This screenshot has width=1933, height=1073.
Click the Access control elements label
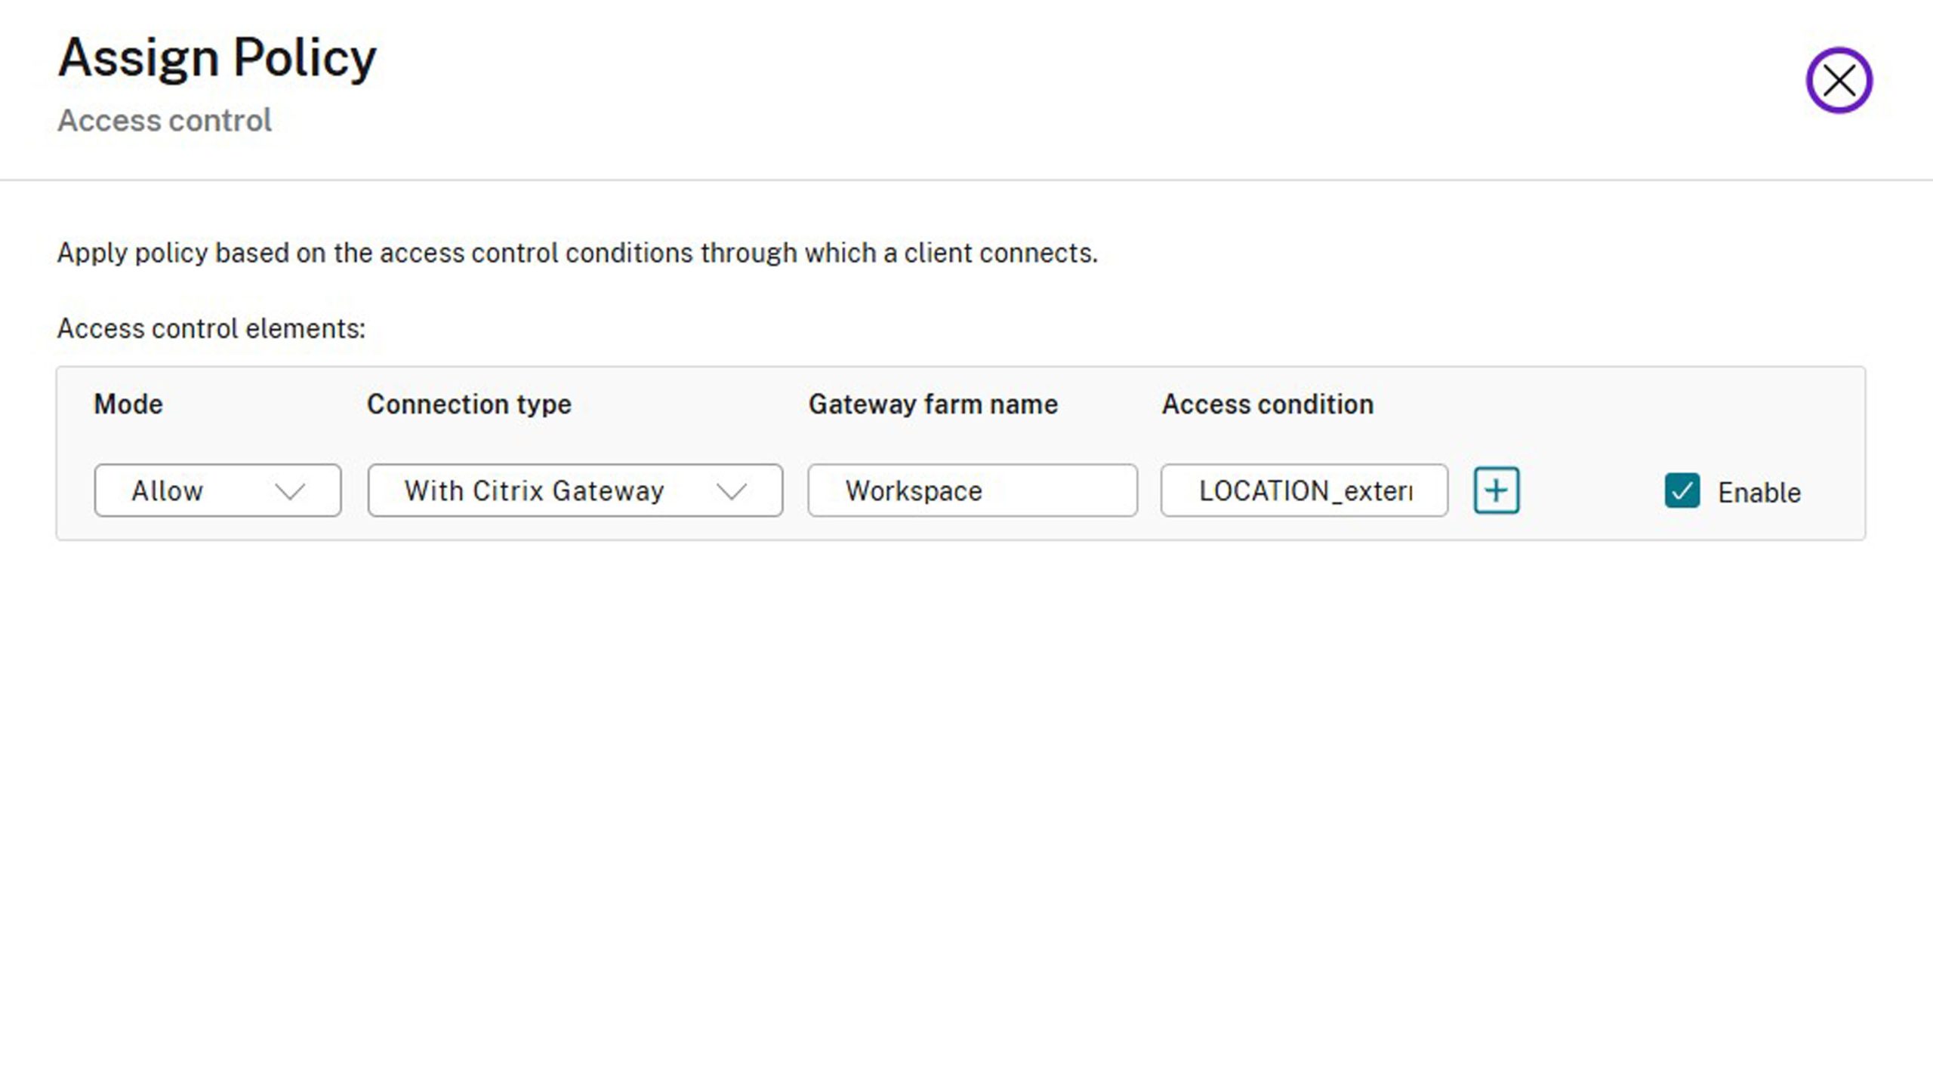pos(211,329)
